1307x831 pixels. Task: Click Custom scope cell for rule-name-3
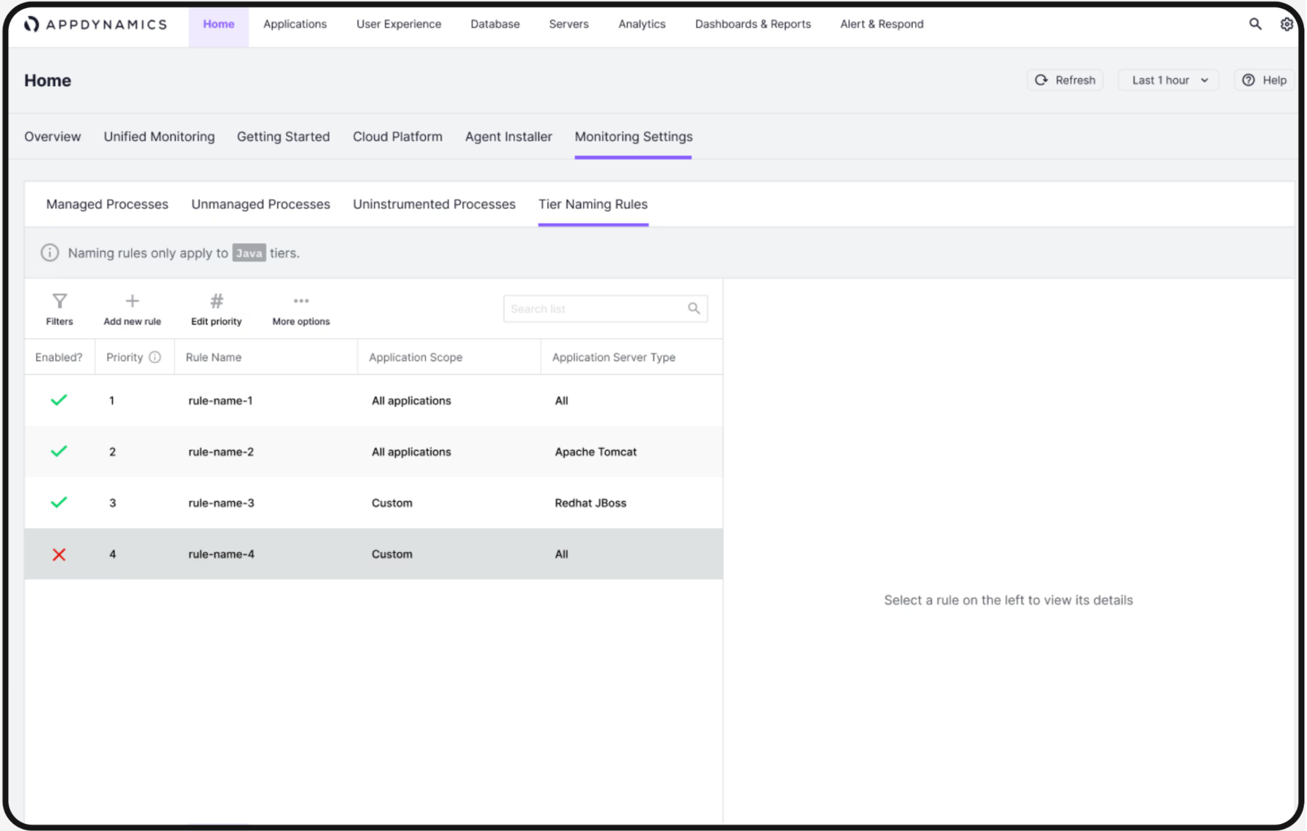[x=392, y=503]
